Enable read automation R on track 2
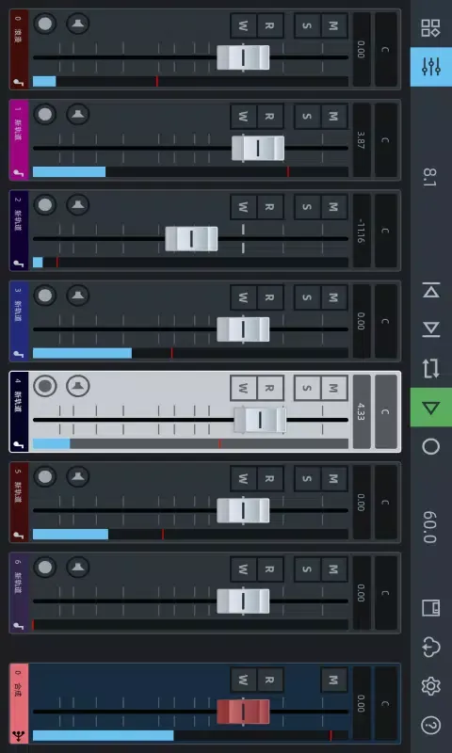The height and width of the screenshot is (753, 452). pos(270,207)
